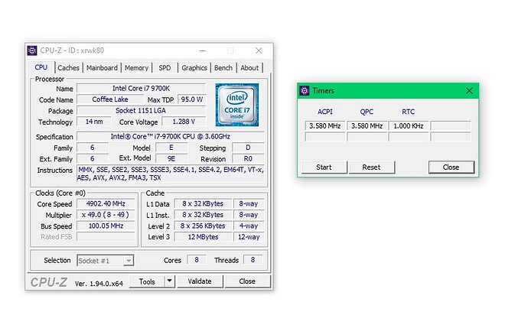Click the Ext. Model value 9E

coord(171,159)
